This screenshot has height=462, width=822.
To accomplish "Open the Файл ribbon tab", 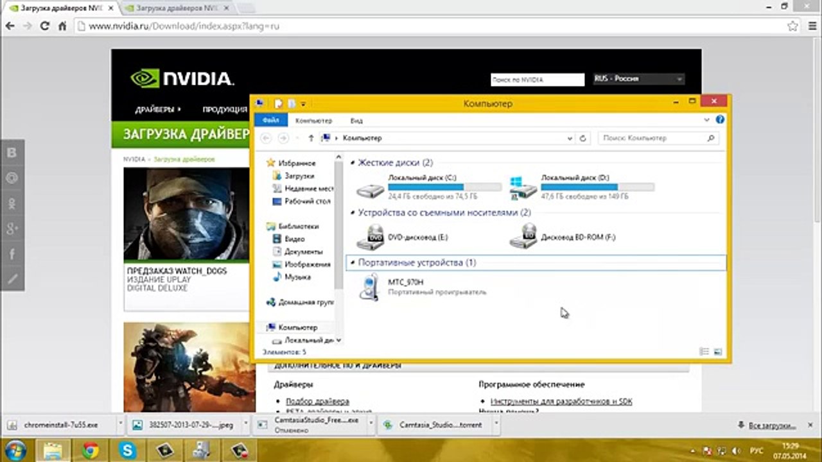I will point(270,120).
